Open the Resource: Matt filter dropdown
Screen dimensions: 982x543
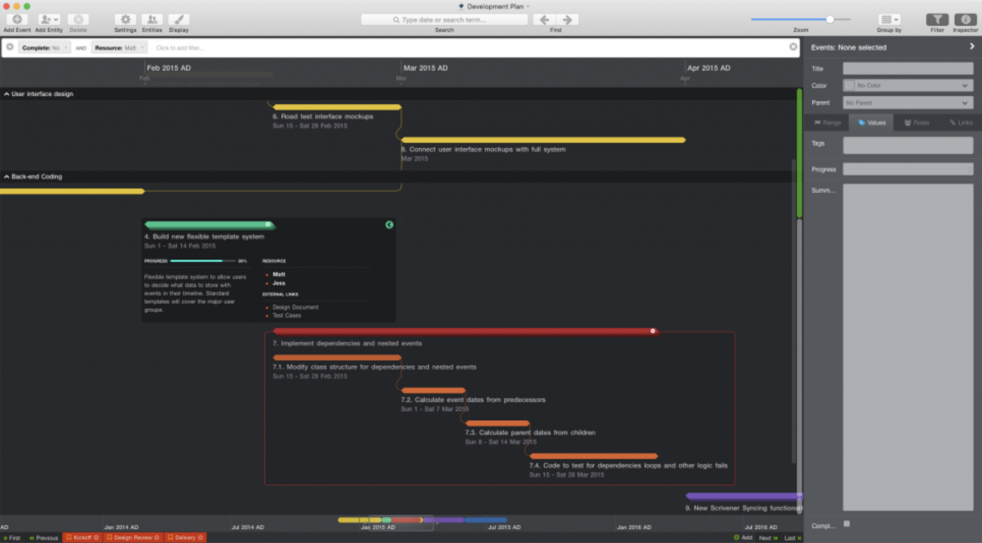pos(119,48)
